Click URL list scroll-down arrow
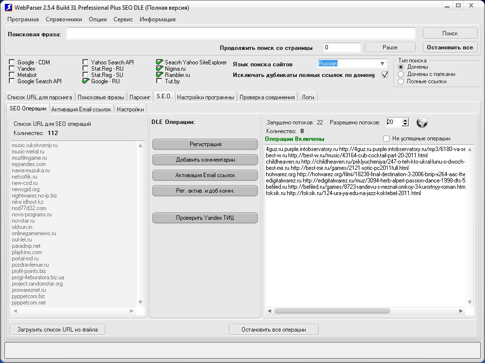 click(x=141, y=302)
